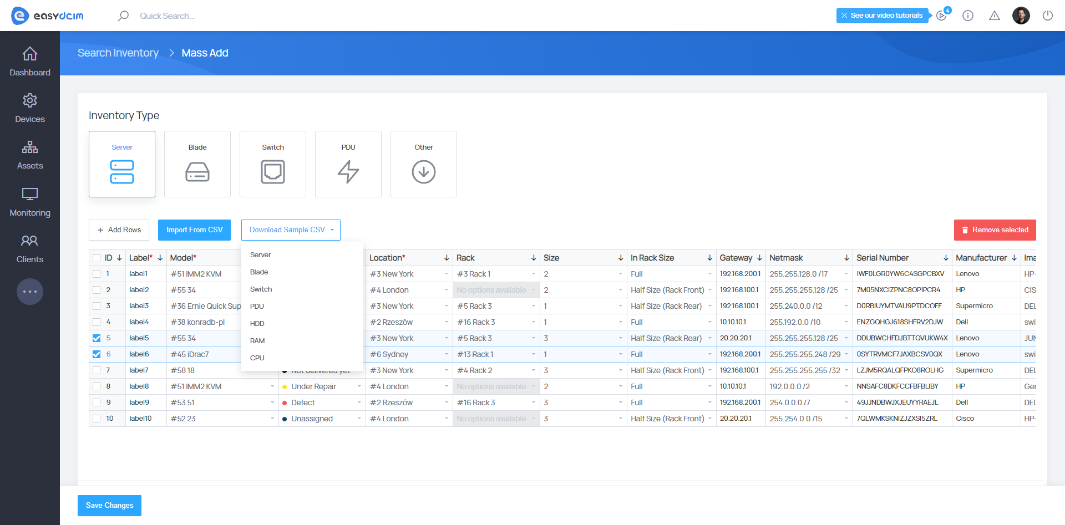Uncheck the row 6 checkbox
Image resolution: width=1065 pixels, height=525 pixels.
(x=97, y=354)
